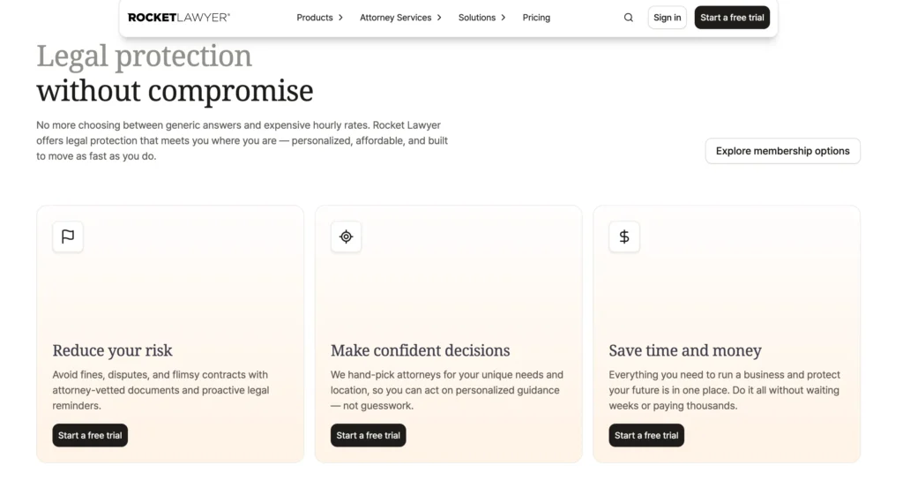Click the target crosshair icon on decisions card

[x=346, y=236]
